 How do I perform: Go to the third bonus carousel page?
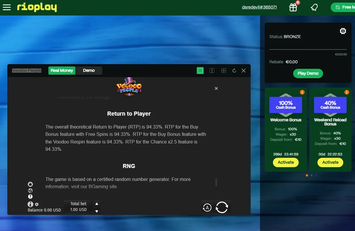pyautogui.click(x=316, y=175)
